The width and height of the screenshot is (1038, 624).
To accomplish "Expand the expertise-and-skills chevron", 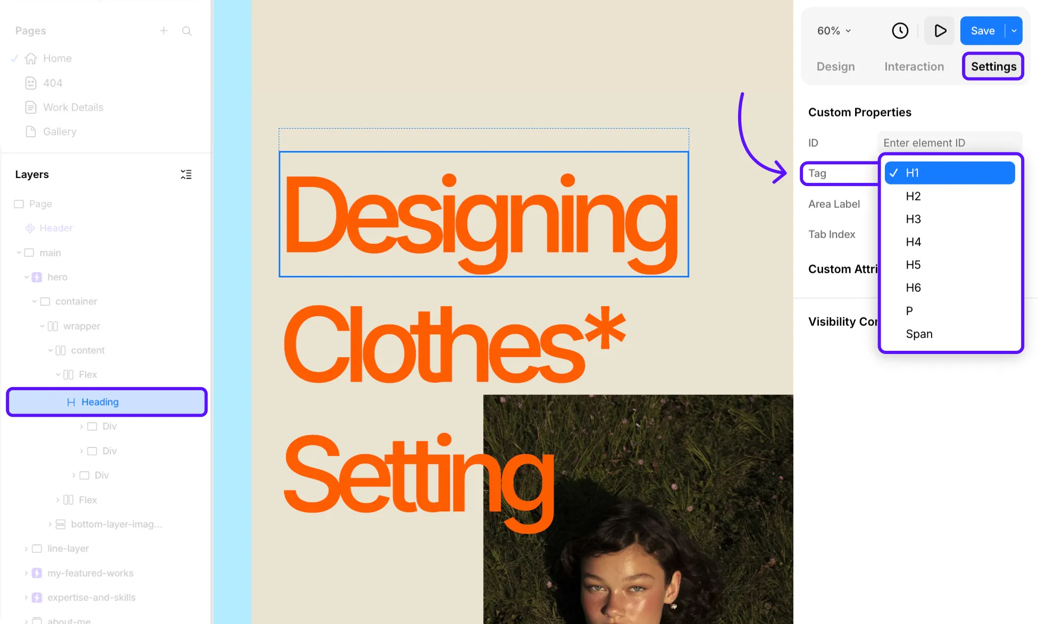I will click(x=26, y=597).
